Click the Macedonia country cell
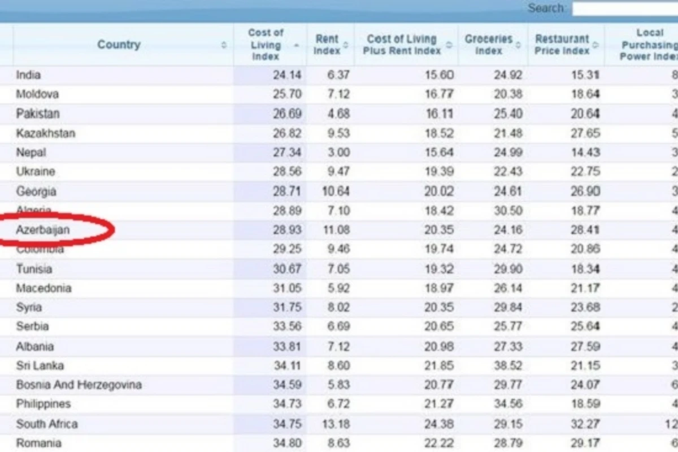 [x=44, y=288]
